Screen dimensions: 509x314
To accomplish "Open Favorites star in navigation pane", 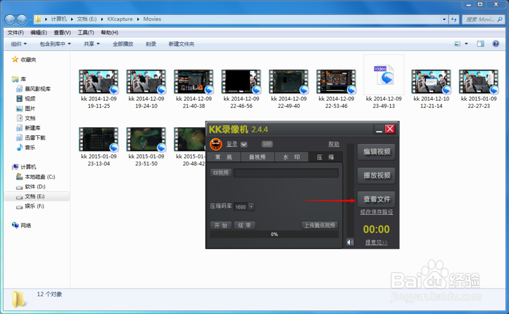I will tap(15, 60).
